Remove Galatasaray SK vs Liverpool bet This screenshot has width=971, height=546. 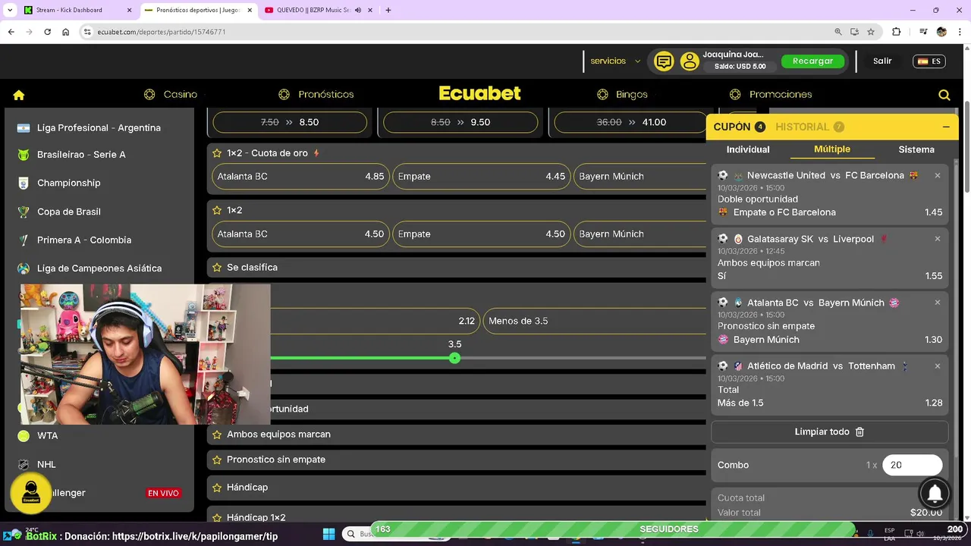(x=938, y=239)
